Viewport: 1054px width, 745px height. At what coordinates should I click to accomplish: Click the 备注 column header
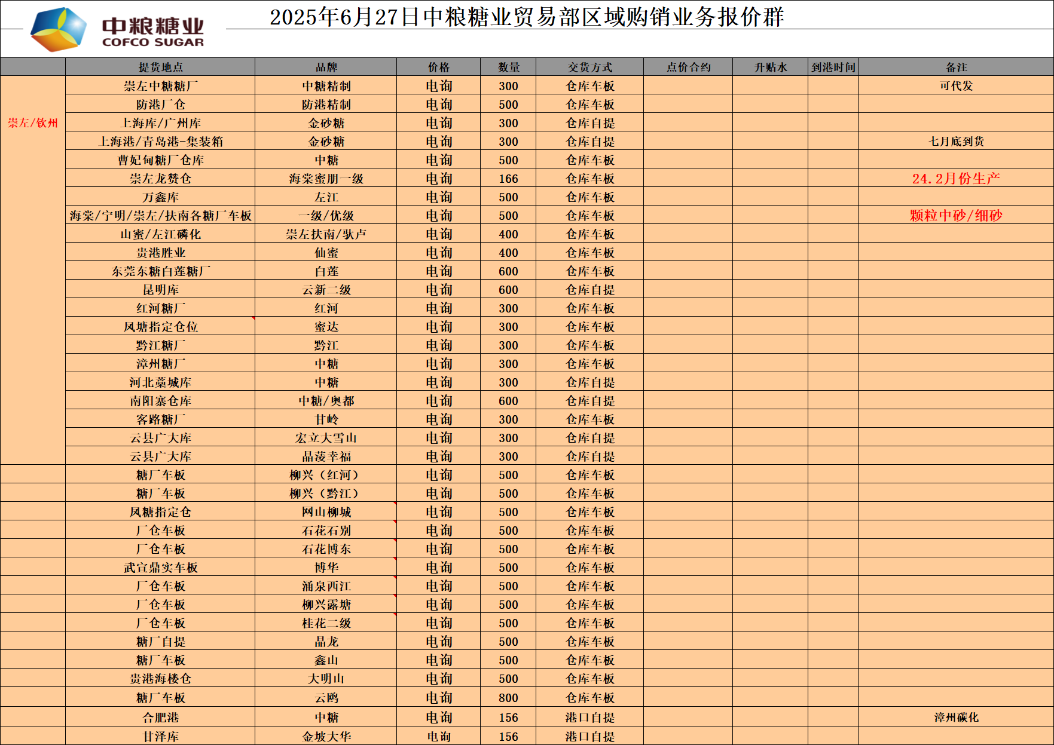click(x=956, y=67)
